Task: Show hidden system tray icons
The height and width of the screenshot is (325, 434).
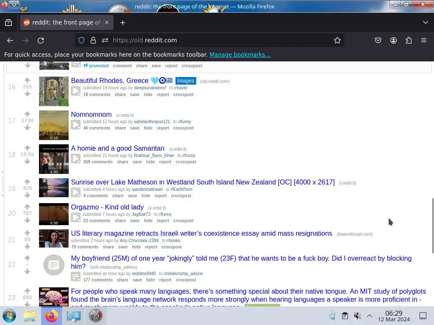Action: tap(370, 316)
